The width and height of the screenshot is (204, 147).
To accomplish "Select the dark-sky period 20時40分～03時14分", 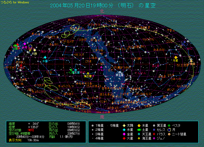I will [x=30, y=137].
